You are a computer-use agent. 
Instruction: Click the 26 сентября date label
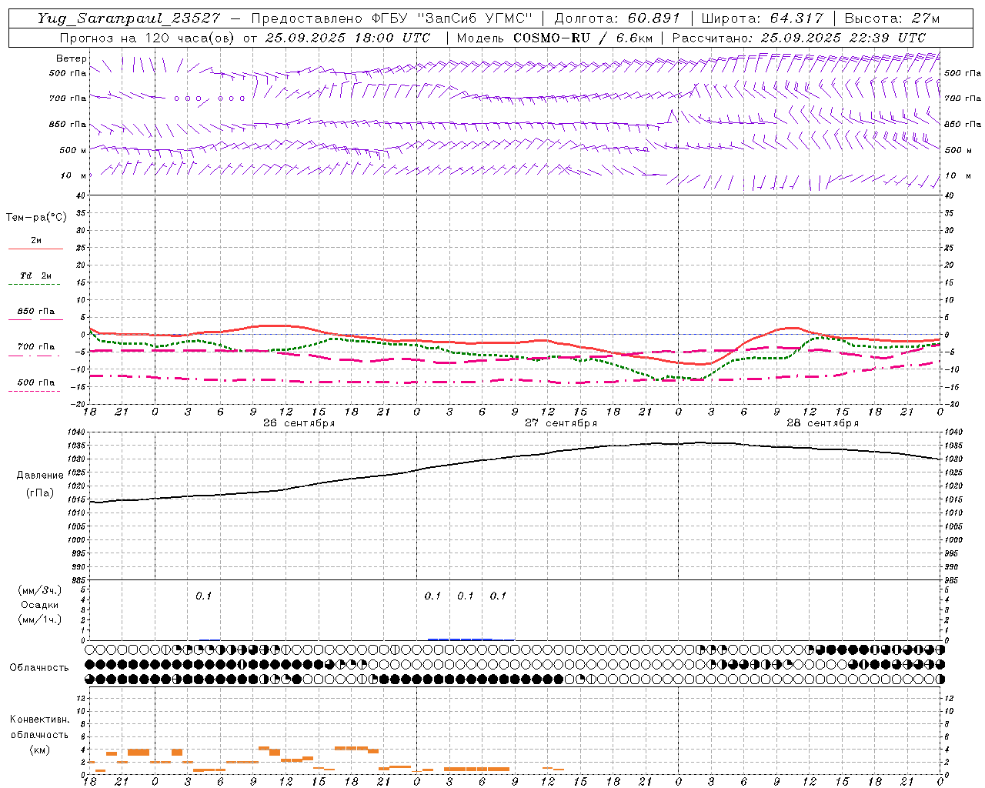(x=299, y=423)
